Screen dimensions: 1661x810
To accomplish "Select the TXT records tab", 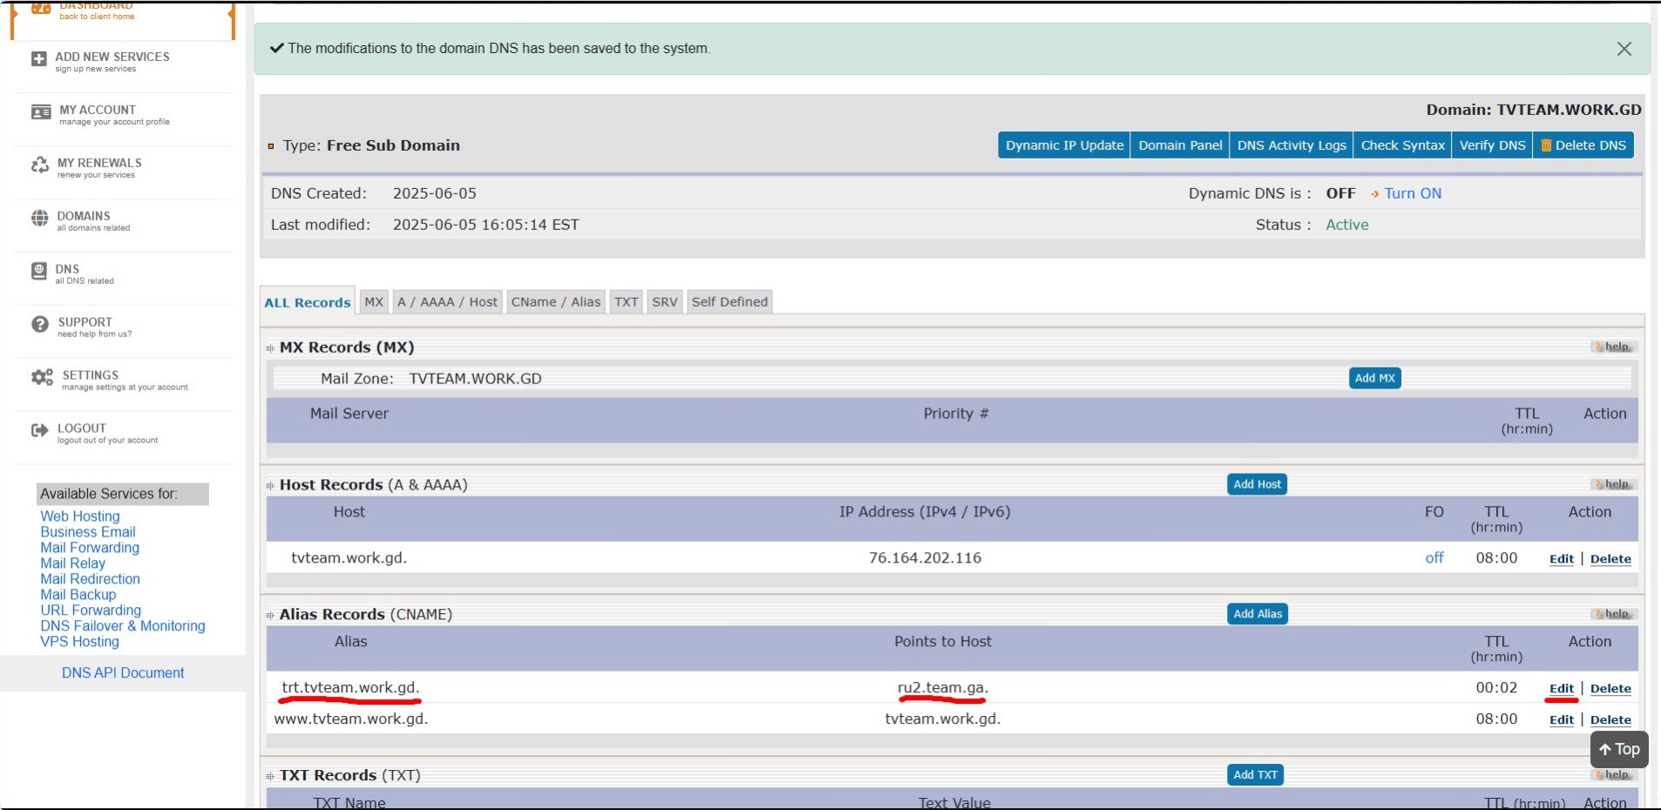I will click(x=626, y=302).
